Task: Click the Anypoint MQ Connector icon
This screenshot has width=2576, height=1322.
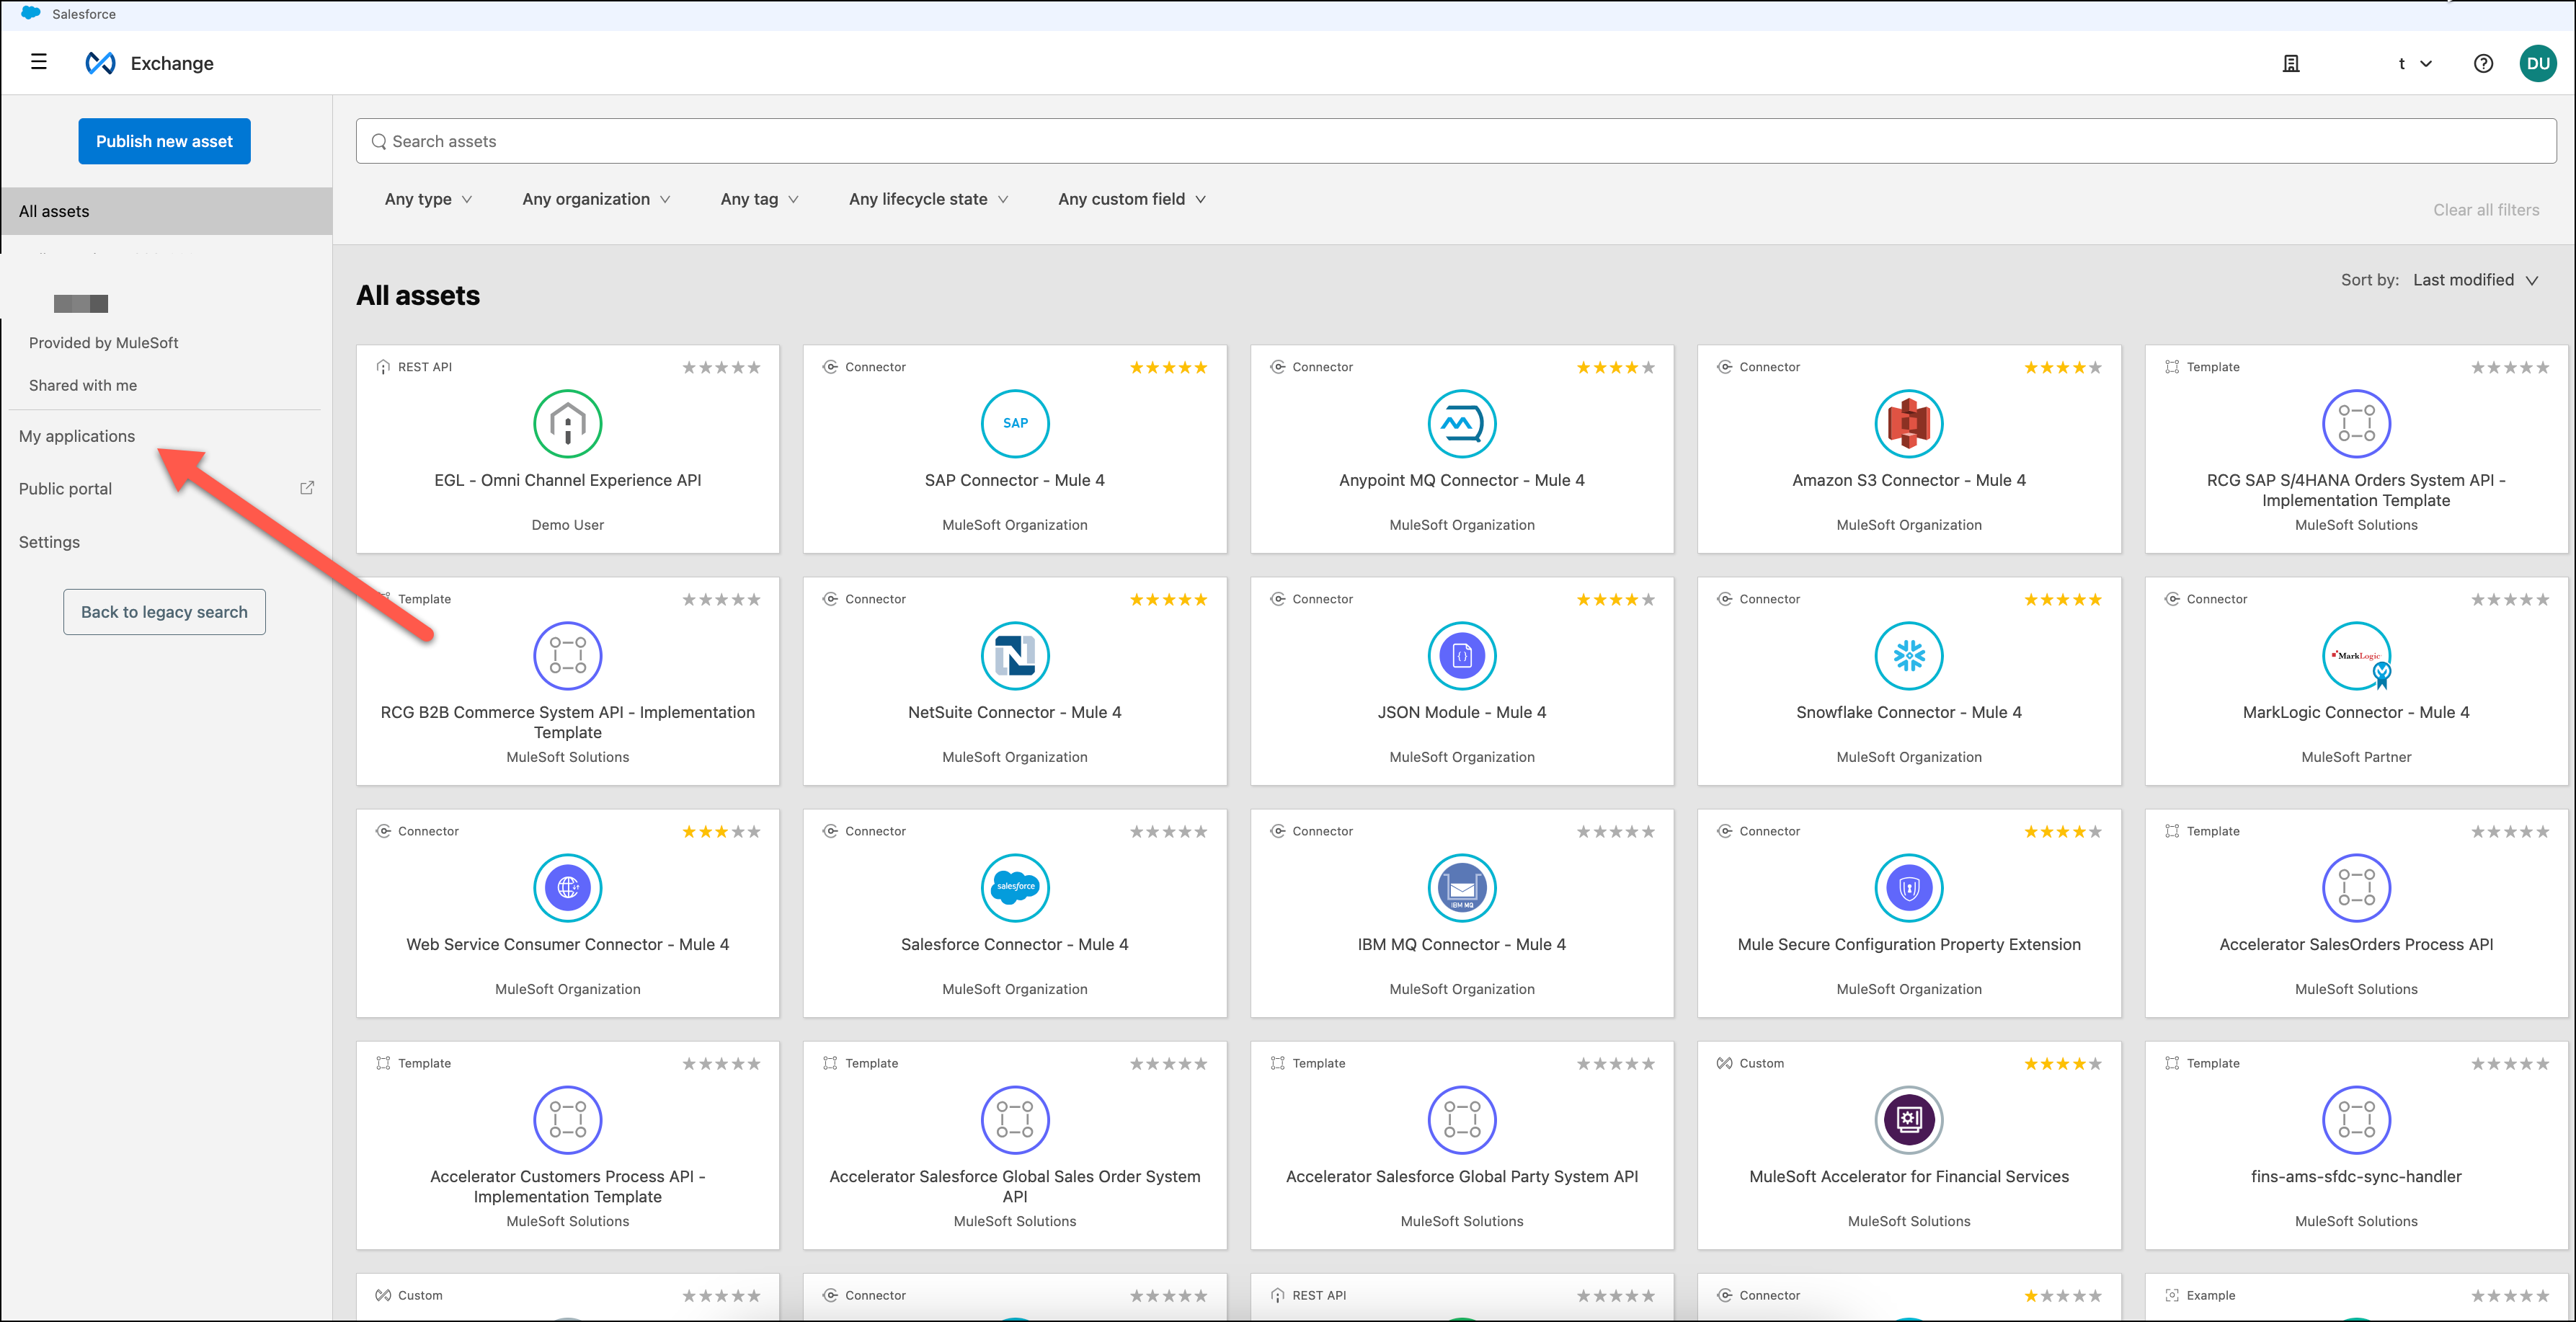Action: tap(1462, 423)
